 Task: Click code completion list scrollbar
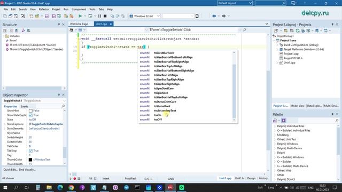(x=234, y=91)
